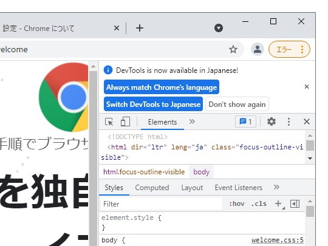The height and width of the screenshot is (246, 328).
Task: Click the Chrome logo on the welcome page
Action: pyautogui.click(x=63, y=97)
